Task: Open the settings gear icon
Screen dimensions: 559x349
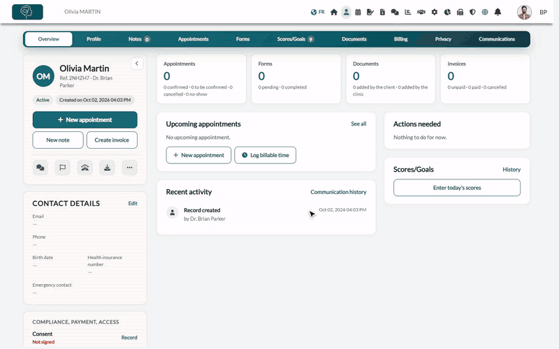Action: [x=434, y=12]
